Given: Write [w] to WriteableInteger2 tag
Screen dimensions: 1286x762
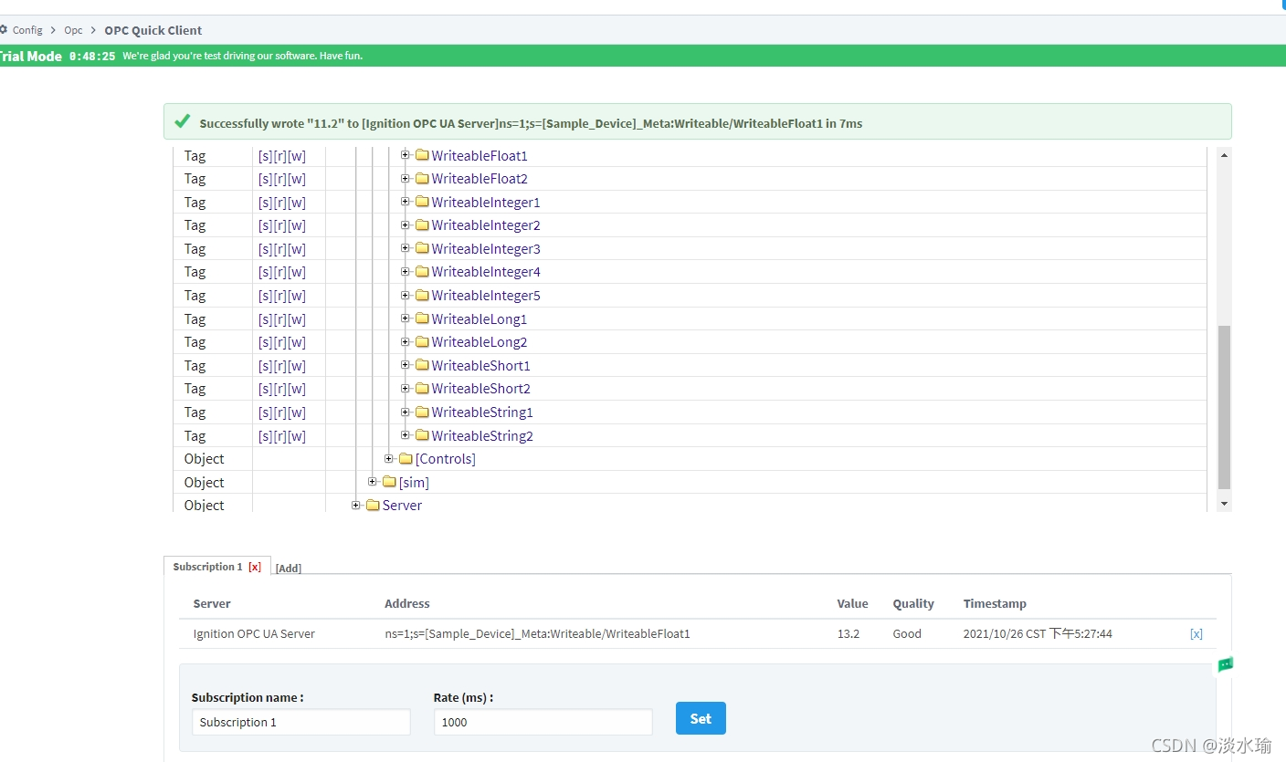Looking at the screenshot, I should click(297, 225).
